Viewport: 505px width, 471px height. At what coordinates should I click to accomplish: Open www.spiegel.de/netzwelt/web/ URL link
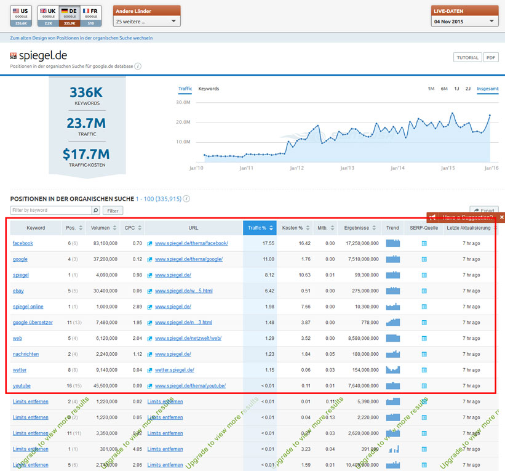point(188,338)
